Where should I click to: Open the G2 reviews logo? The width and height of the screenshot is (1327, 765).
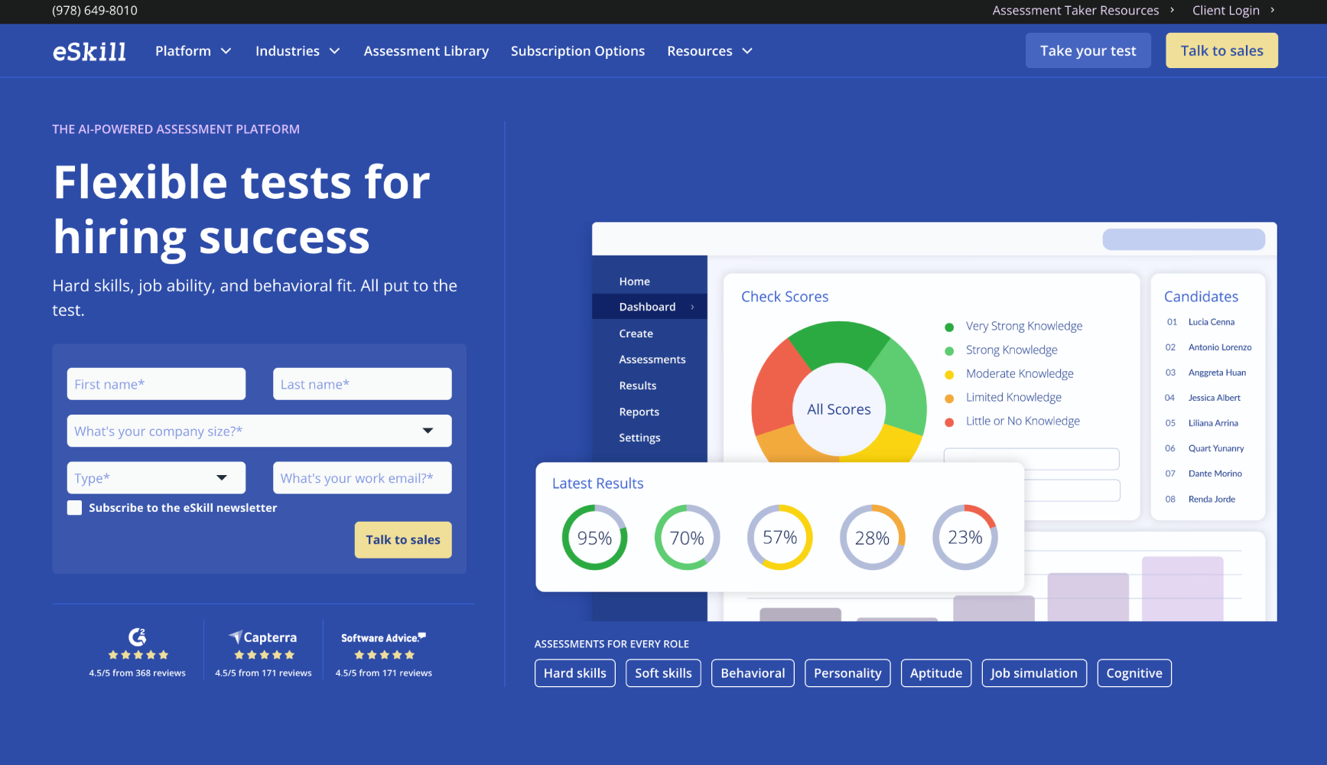pos(138,636)
